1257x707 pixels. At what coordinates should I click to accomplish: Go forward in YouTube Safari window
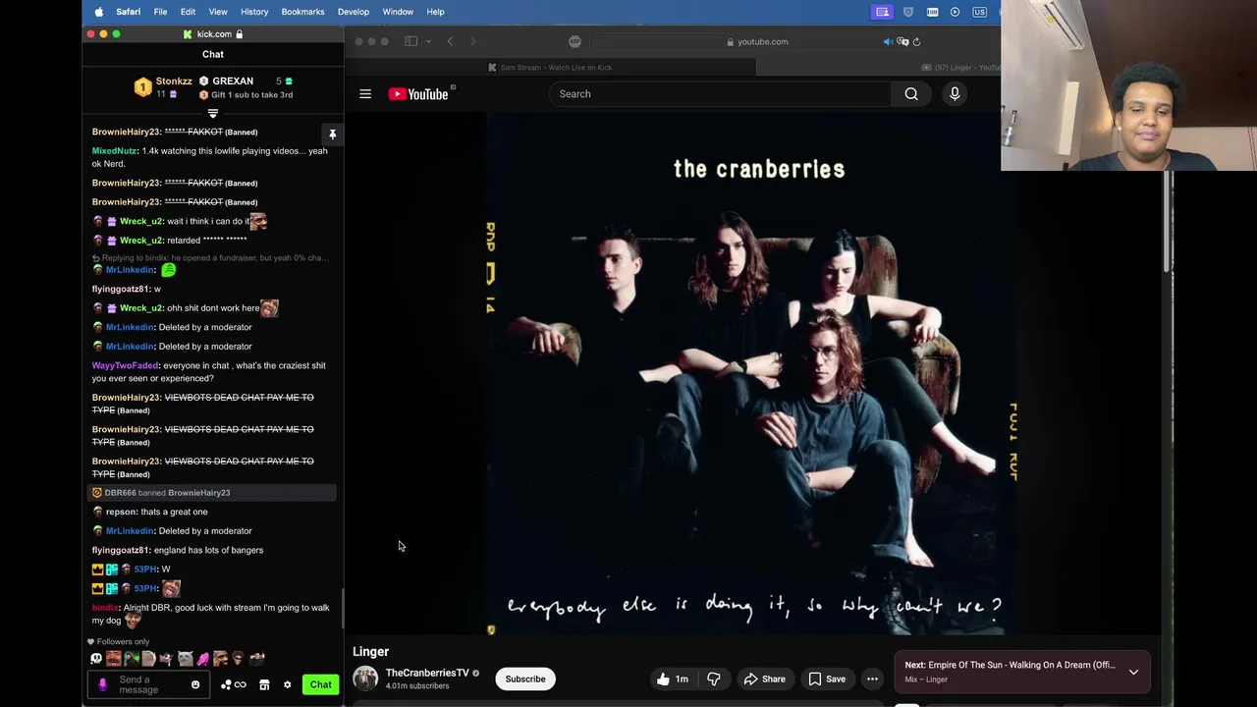[472, 41]
